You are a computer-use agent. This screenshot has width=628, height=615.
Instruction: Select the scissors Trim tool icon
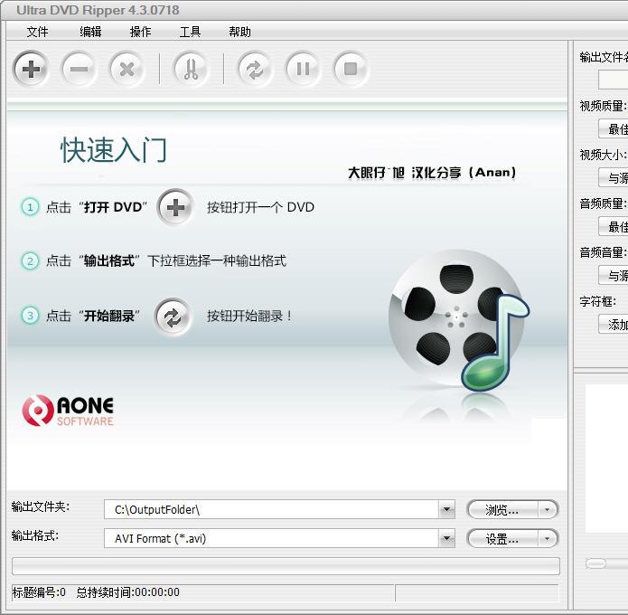point(191,69)
